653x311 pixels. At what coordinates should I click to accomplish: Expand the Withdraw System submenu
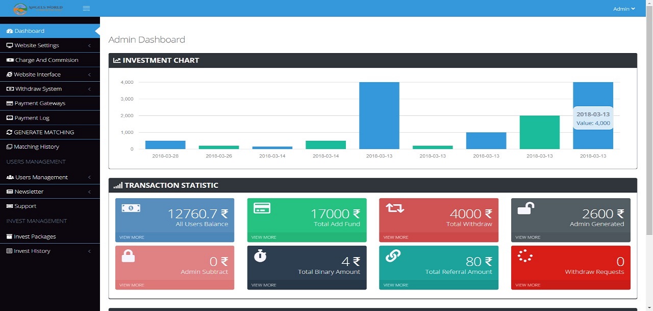coord(49,89)
